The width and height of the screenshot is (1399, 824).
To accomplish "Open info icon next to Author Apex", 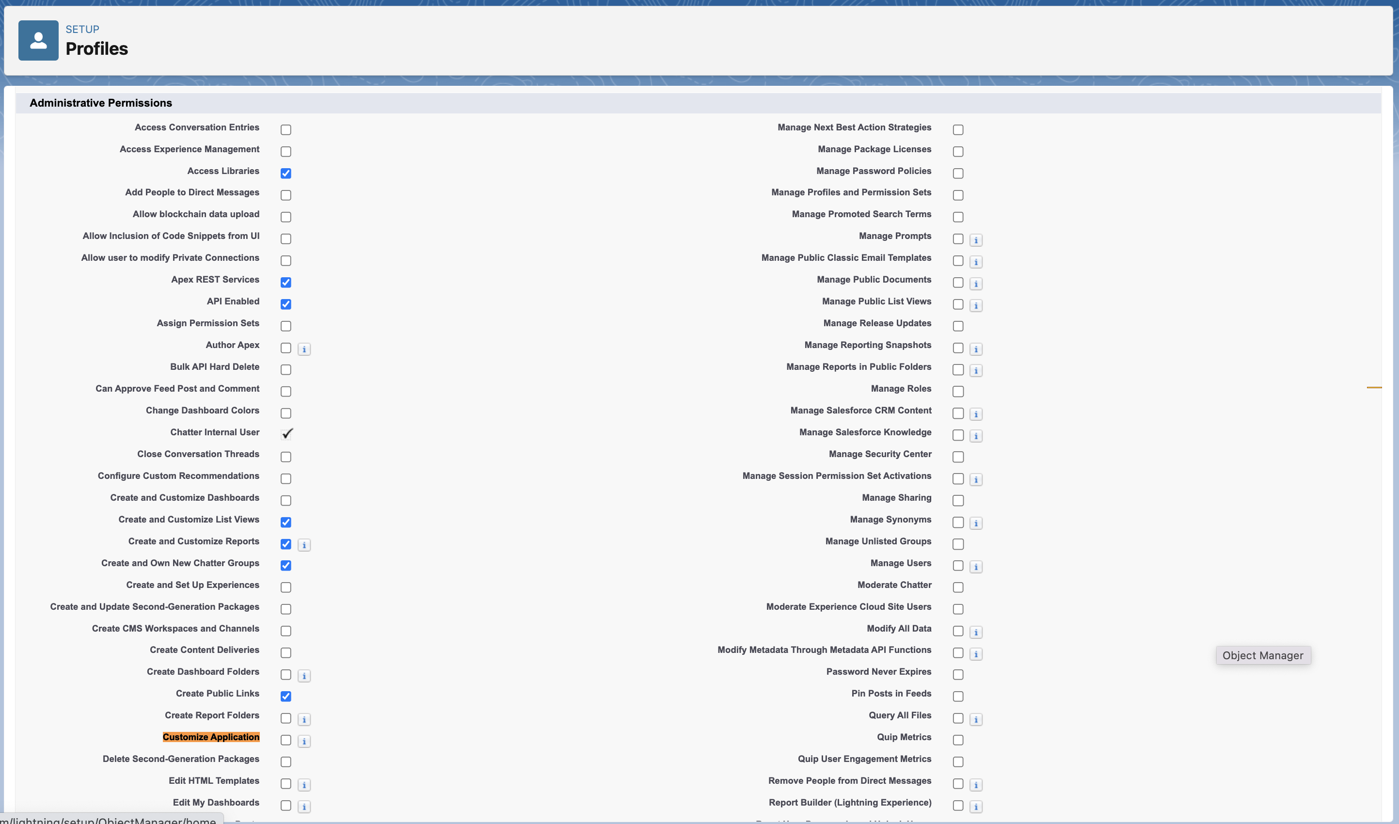I will pos(304,349).
